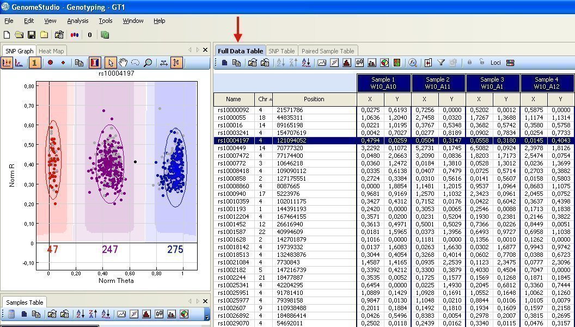Toggle the auto-scale Y axis button

(175, 63)
